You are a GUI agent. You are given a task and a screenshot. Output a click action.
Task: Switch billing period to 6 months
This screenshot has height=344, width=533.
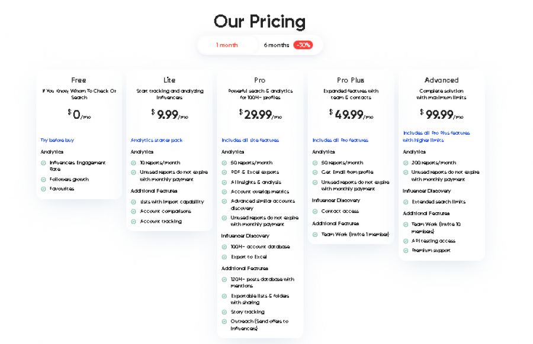[277, 45]
